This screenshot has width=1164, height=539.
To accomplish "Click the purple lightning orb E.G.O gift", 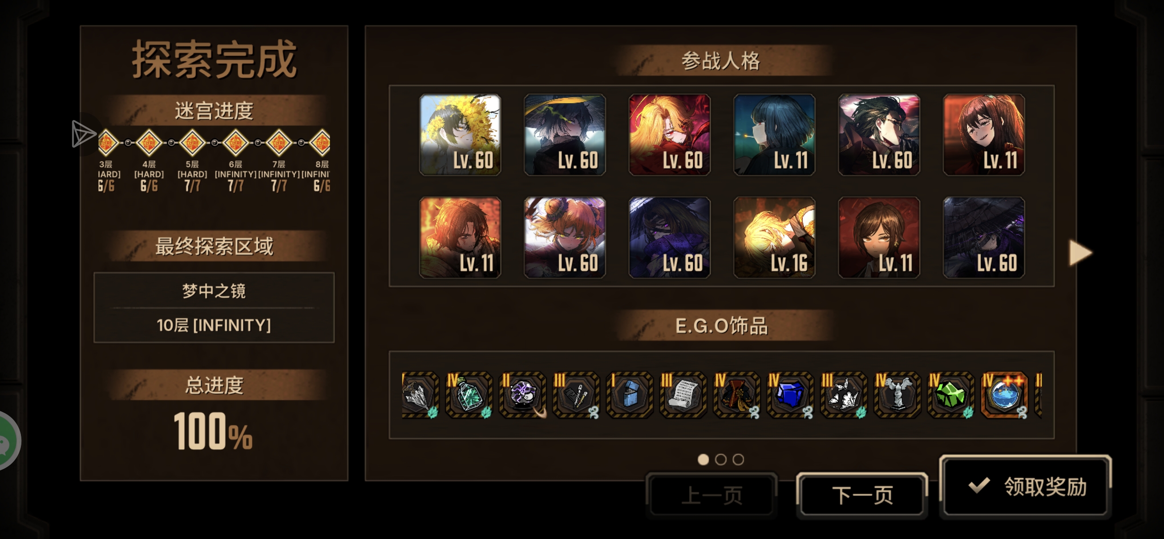I will coord(522,394).
